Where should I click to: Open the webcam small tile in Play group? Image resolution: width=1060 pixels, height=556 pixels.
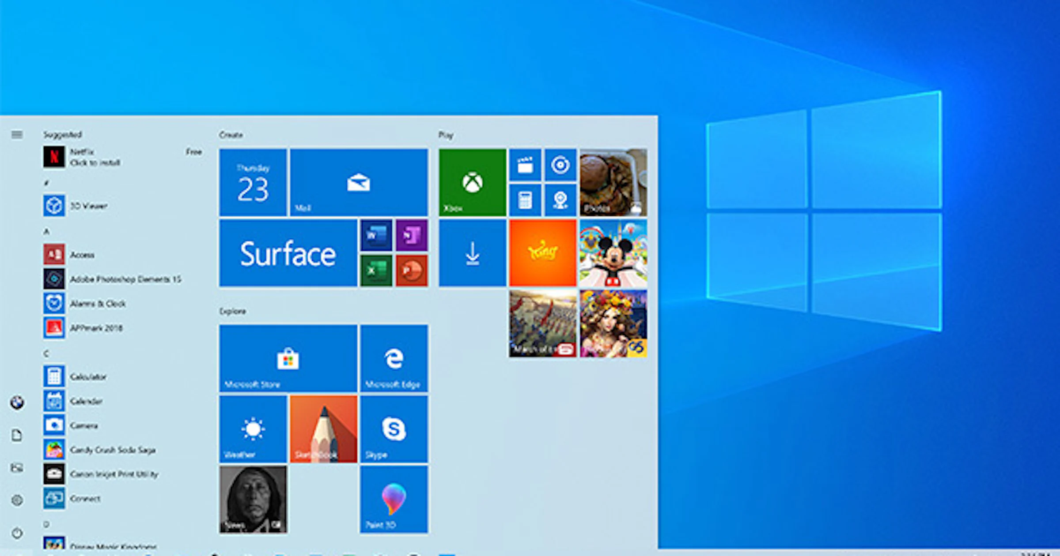pyautogui.click(x=560, y=200)
